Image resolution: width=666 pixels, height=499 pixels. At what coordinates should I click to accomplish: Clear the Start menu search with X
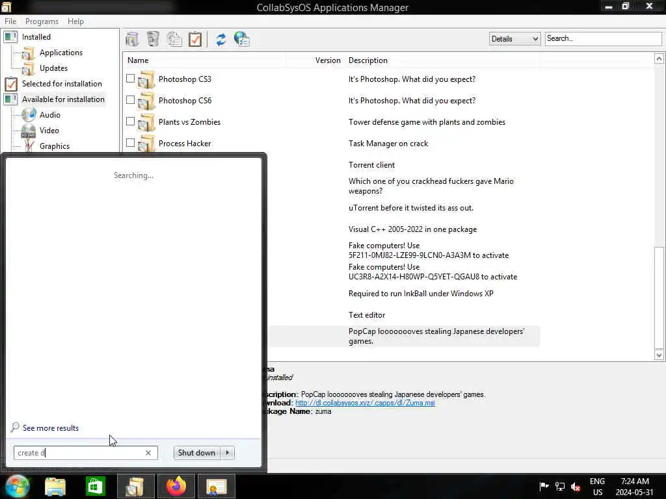pyautogui.click(x=148, y=453)
